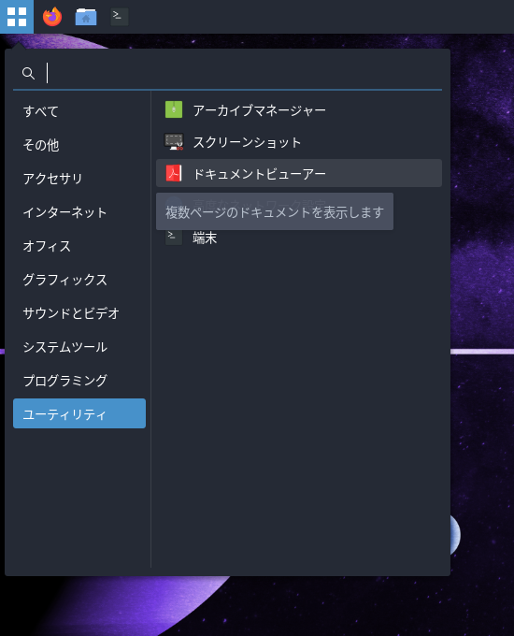Open ドキュメントビューアー
Screen dimensions: 514x636
299,173
